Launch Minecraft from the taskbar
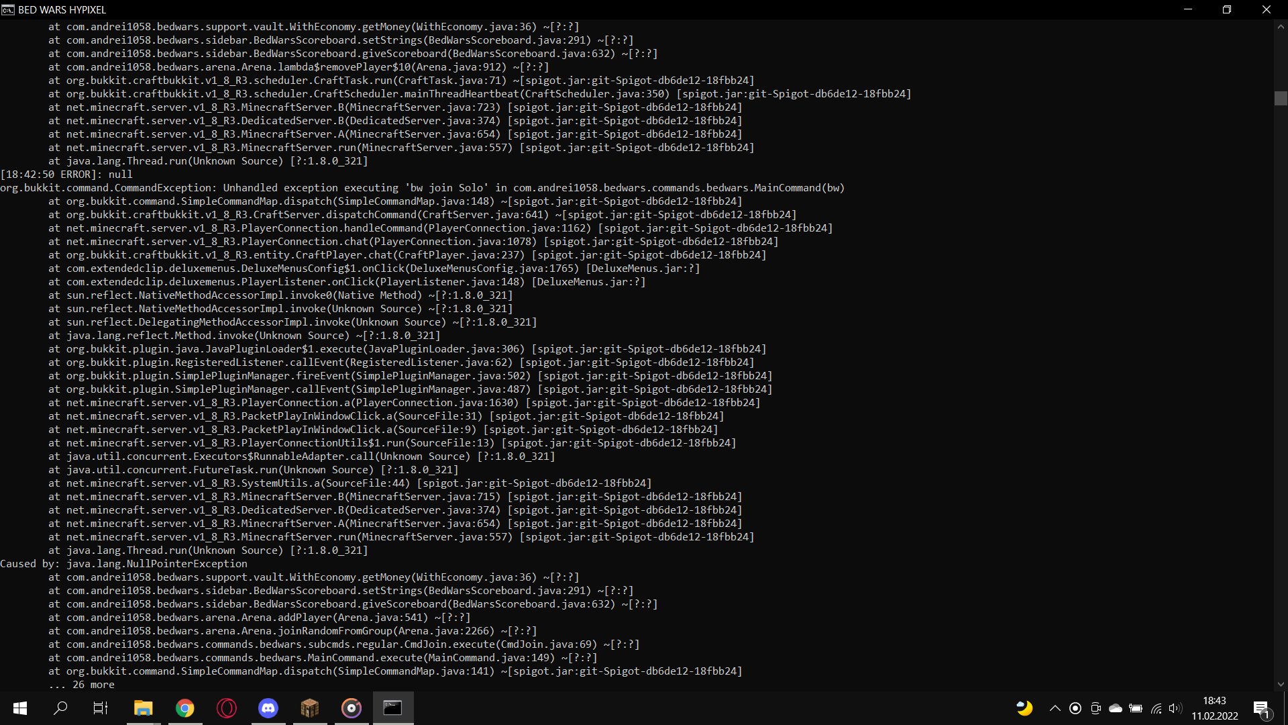1288x725 pixels. 309,708
